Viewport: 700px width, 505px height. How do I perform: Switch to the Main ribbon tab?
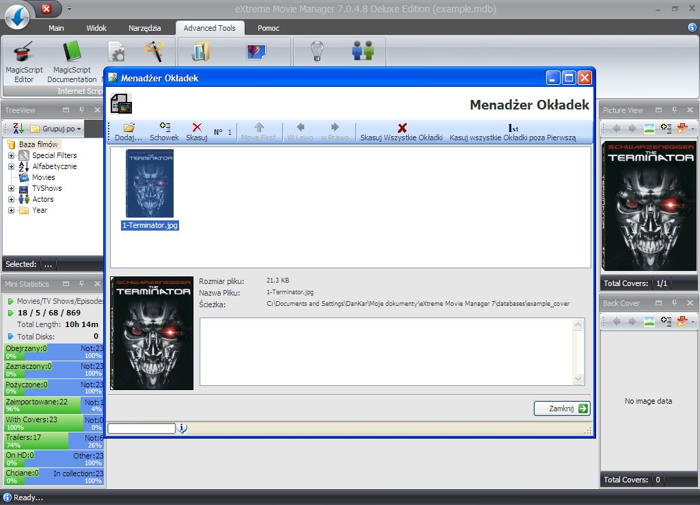click(56, 28)
